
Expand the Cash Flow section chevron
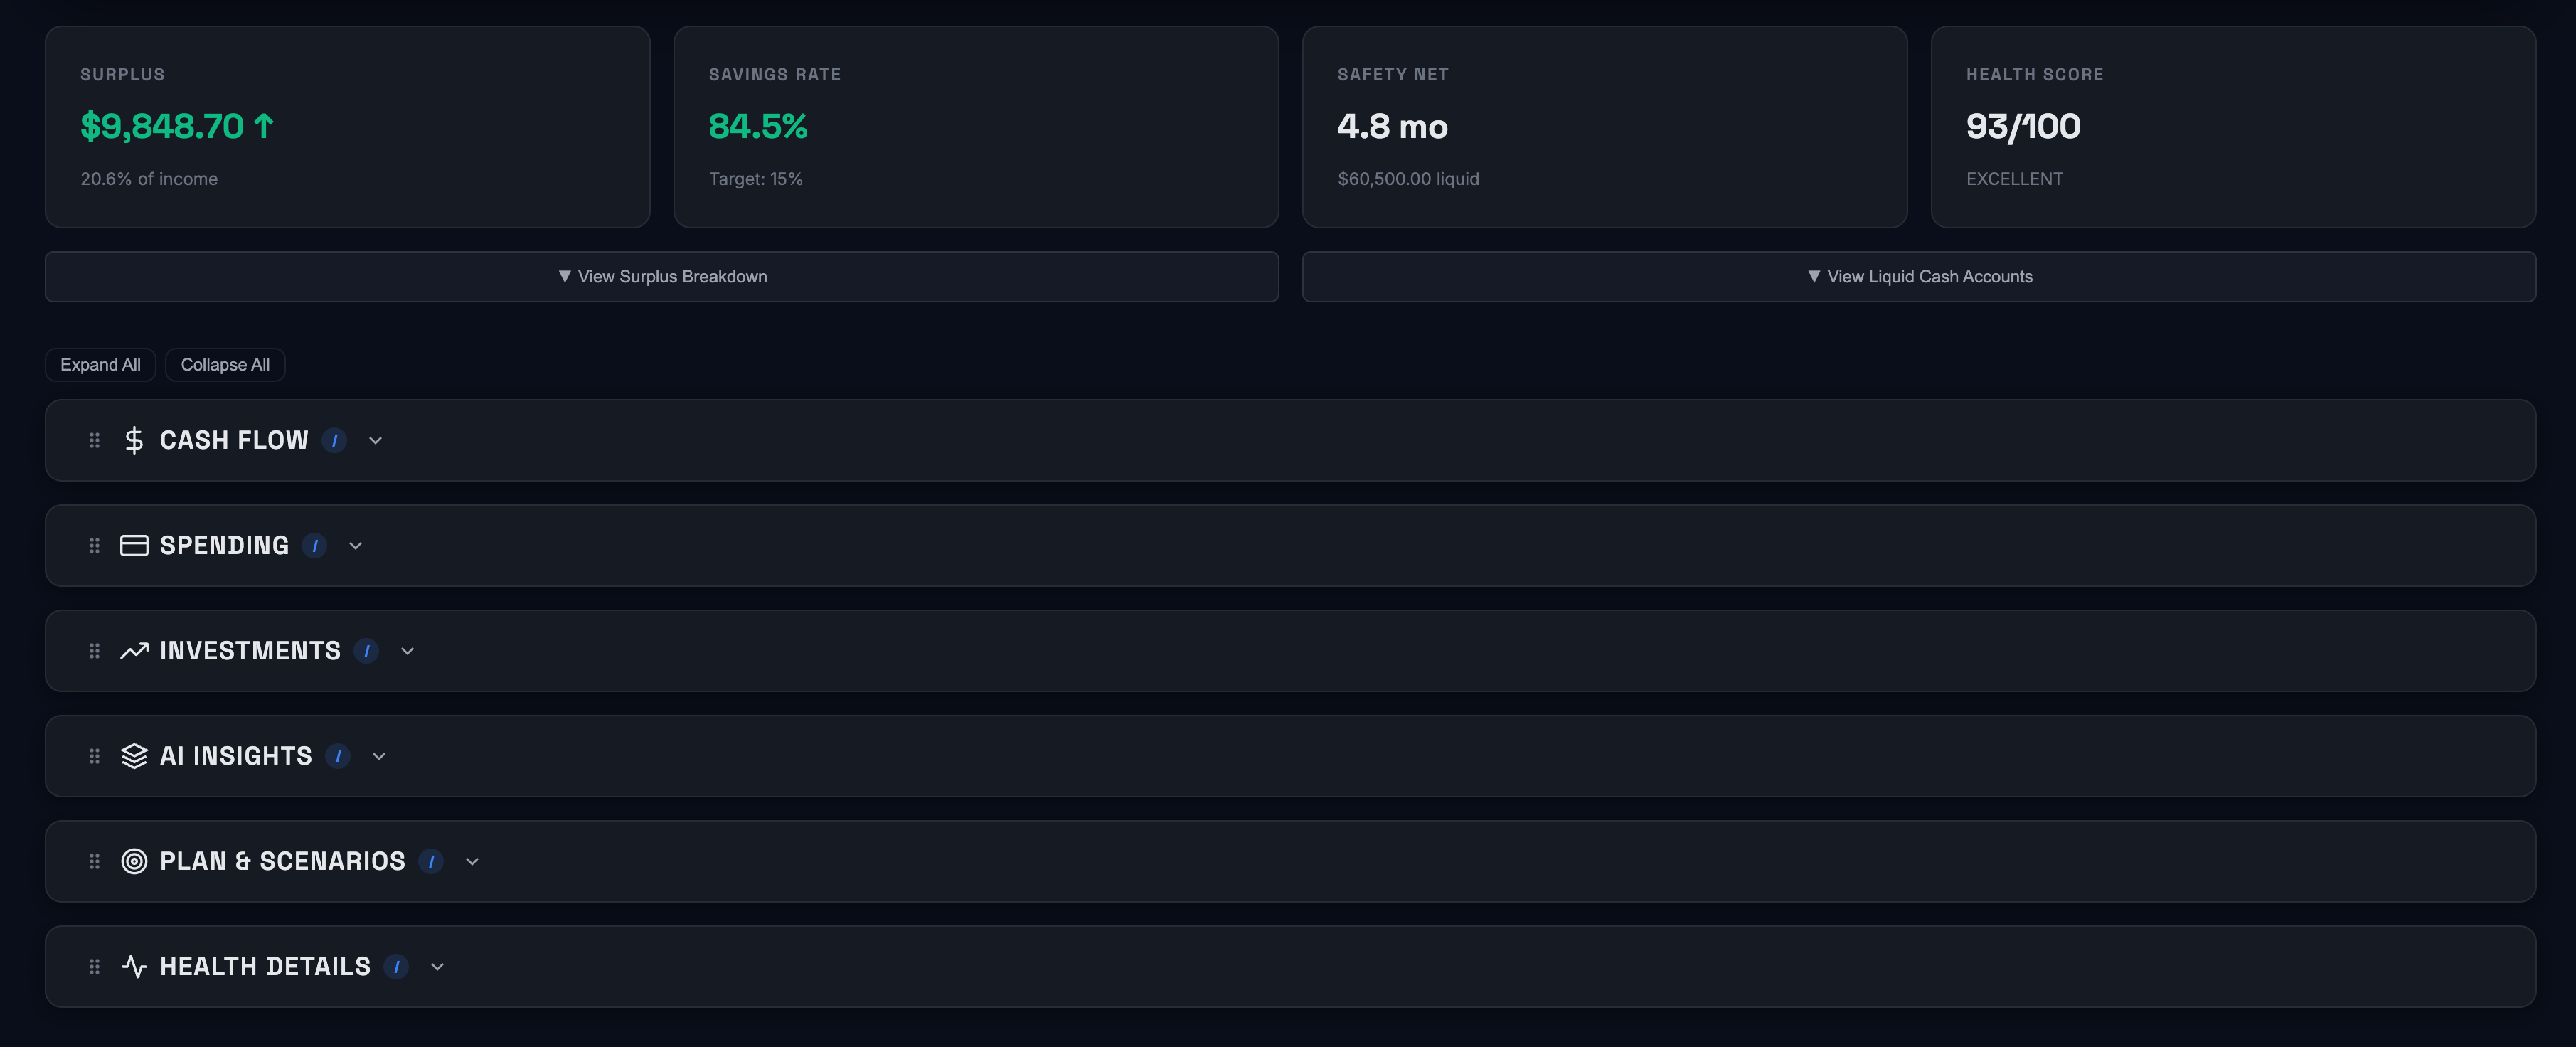(376, 440)
